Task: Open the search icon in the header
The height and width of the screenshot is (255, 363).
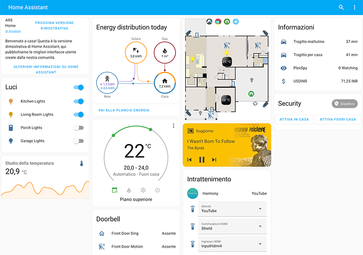Action: click(x=341, y=7)
